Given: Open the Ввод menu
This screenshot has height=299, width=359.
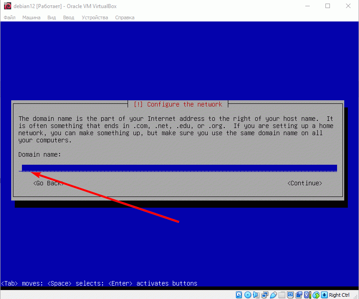Looking at the screenshot, I should point(68,17).
